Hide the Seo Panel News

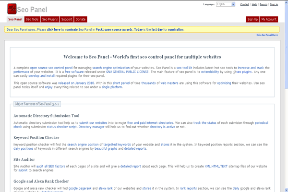pos(268,35)
